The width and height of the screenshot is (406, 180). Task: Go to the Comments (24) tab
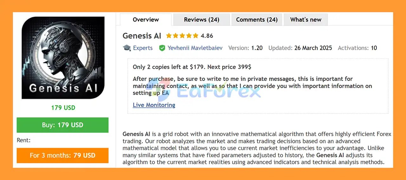pyautogui.click(x=257, y=20)
